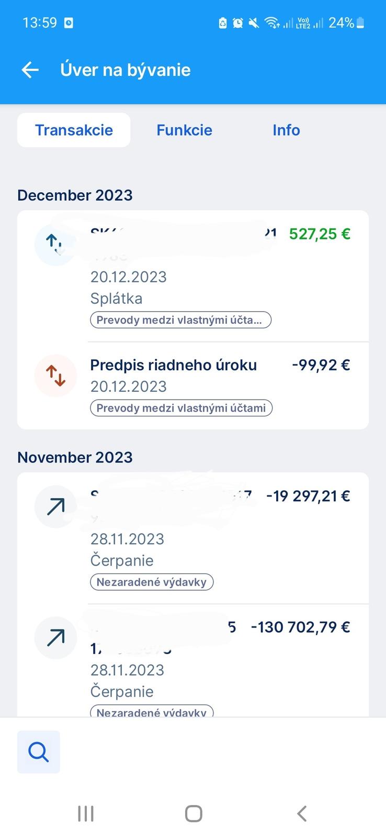
Task: Switch to the Funkcie tab
Action: click(184, 130)
